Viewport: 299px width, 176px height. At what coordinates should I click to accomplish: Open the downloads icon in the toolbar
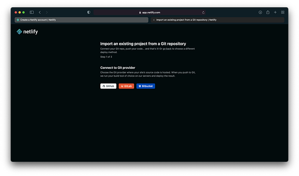point(260,12)
